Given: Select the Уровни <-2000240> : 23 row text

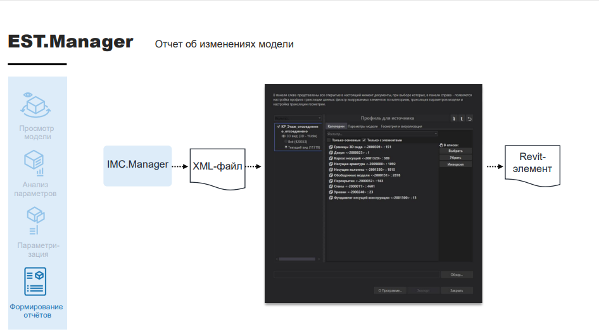Looking at the screenshot, I should (353, 192).
